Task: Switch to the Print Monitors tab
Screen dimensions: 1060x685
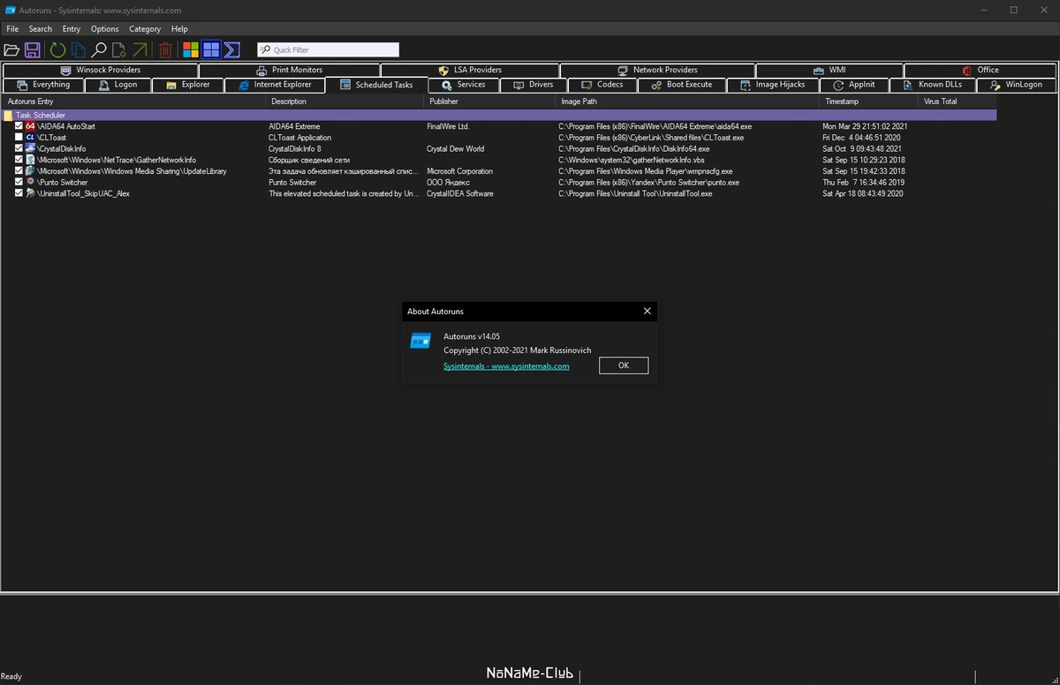Action: pos(290,70)
